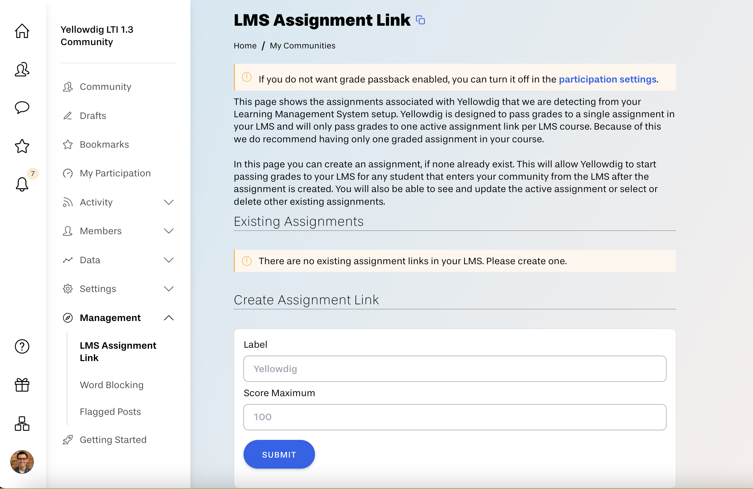Click the Members label in sidebar

101,231
